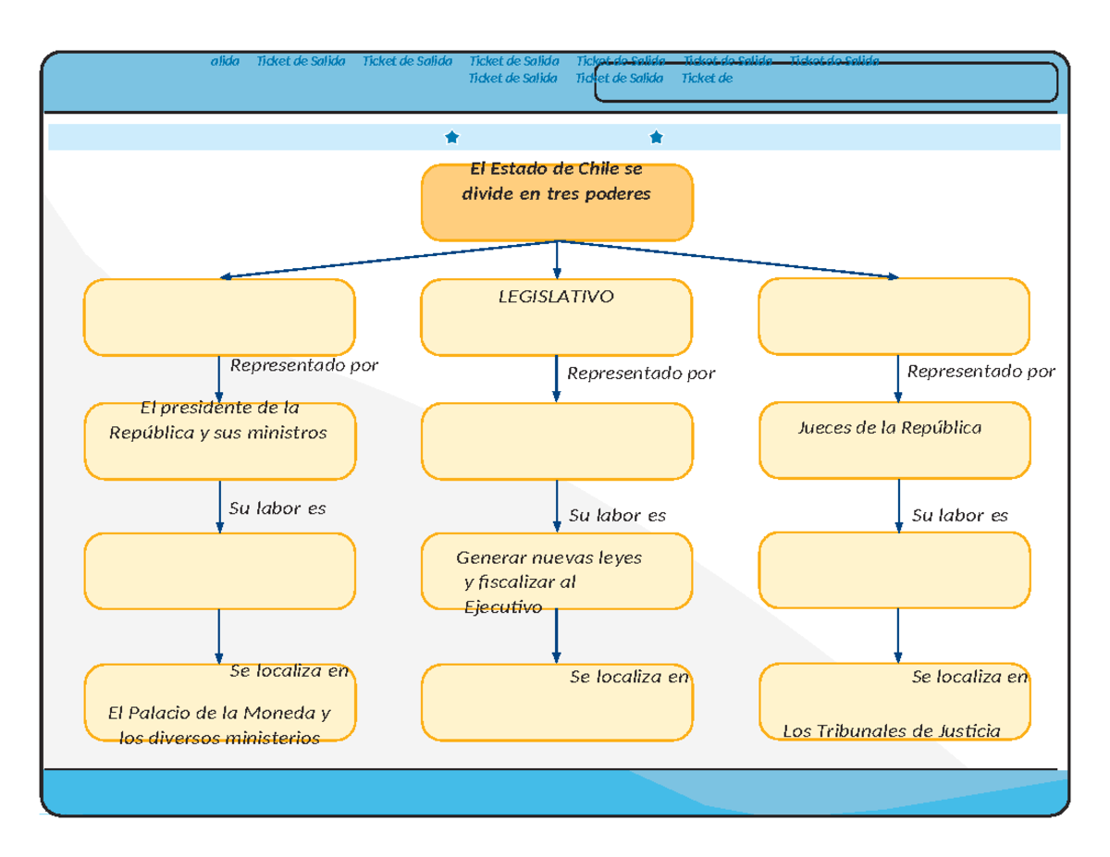
Task: Click "Su labor es" below "Jueces de la República"
Action: point(960,515)
